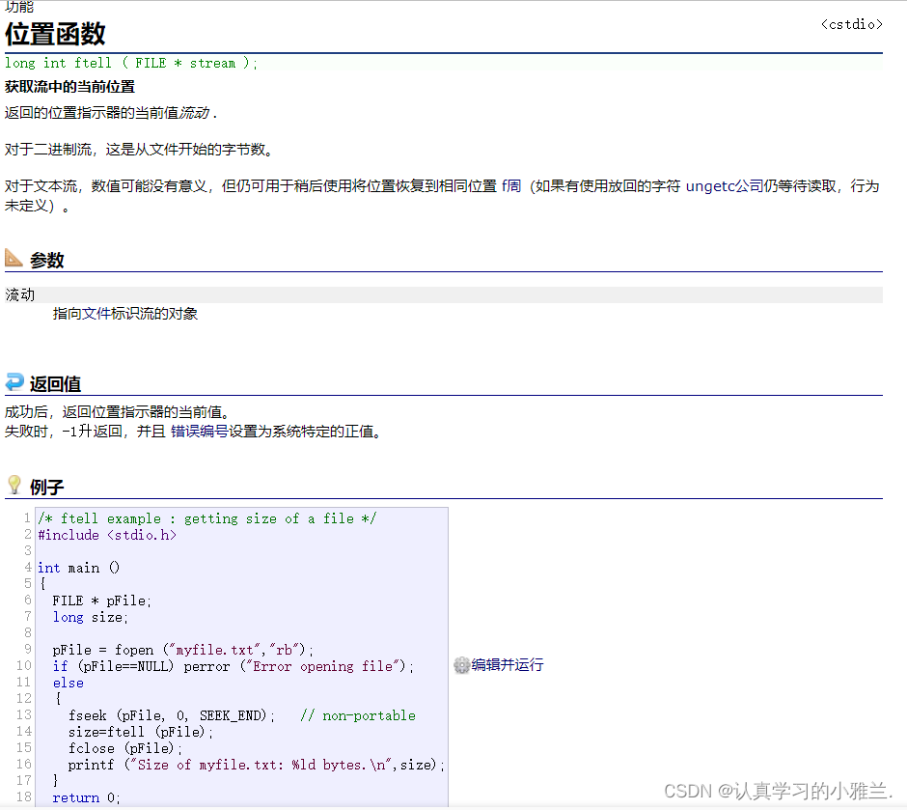The width and height of the screenshot is (907, 810).
Task: Click the 位置函数 page title
Action: pyautogui.click(x=55, y=34)
